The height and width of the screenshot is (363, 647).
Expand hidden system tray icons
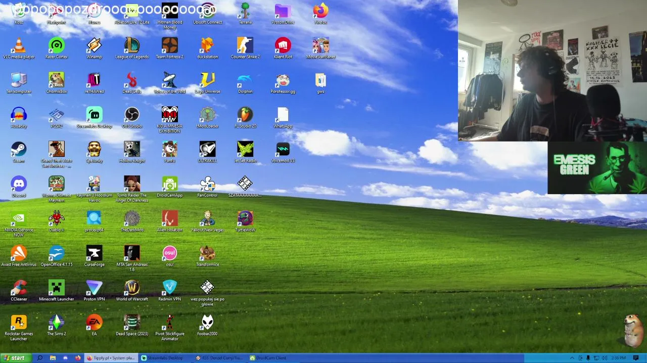572,358
